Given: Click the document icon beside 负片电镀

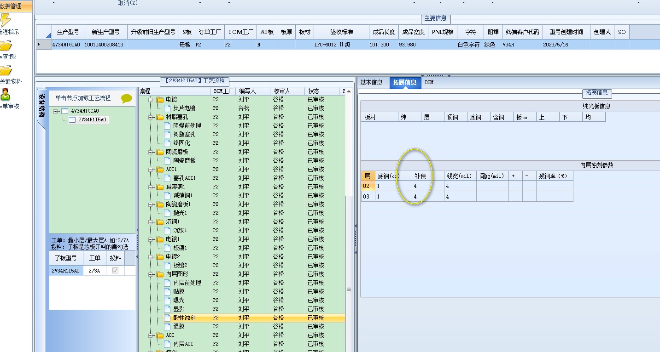Looking at the screenshot, I should pos(167,108).
